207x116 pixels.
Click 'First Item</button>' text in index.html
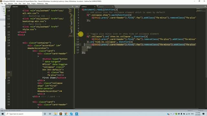(x=54, y=78)
